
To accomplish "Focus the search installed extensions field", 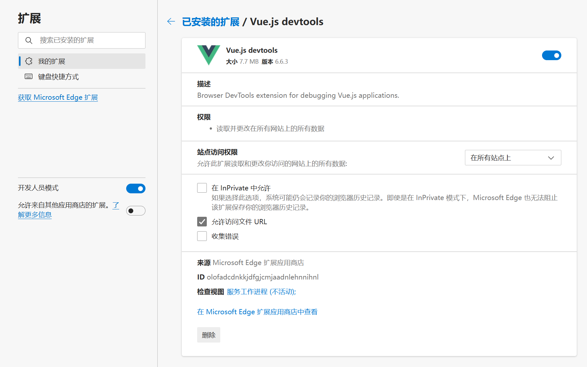I will (x=82, y=40).
